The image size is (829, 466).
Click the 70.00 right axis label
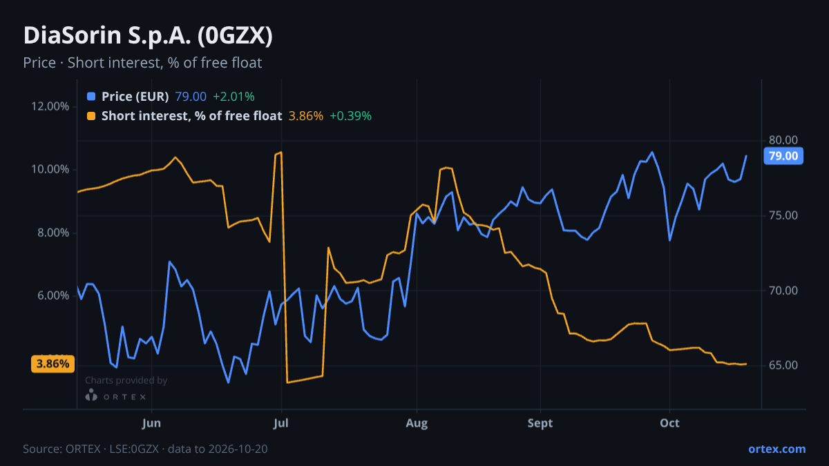coord(783,291)
